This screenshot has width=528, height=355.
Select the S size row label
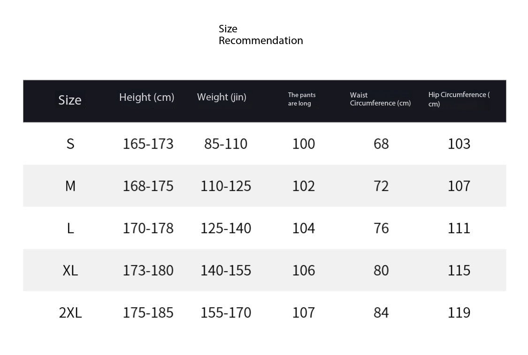pyautogui.click(x=70, y=144)
